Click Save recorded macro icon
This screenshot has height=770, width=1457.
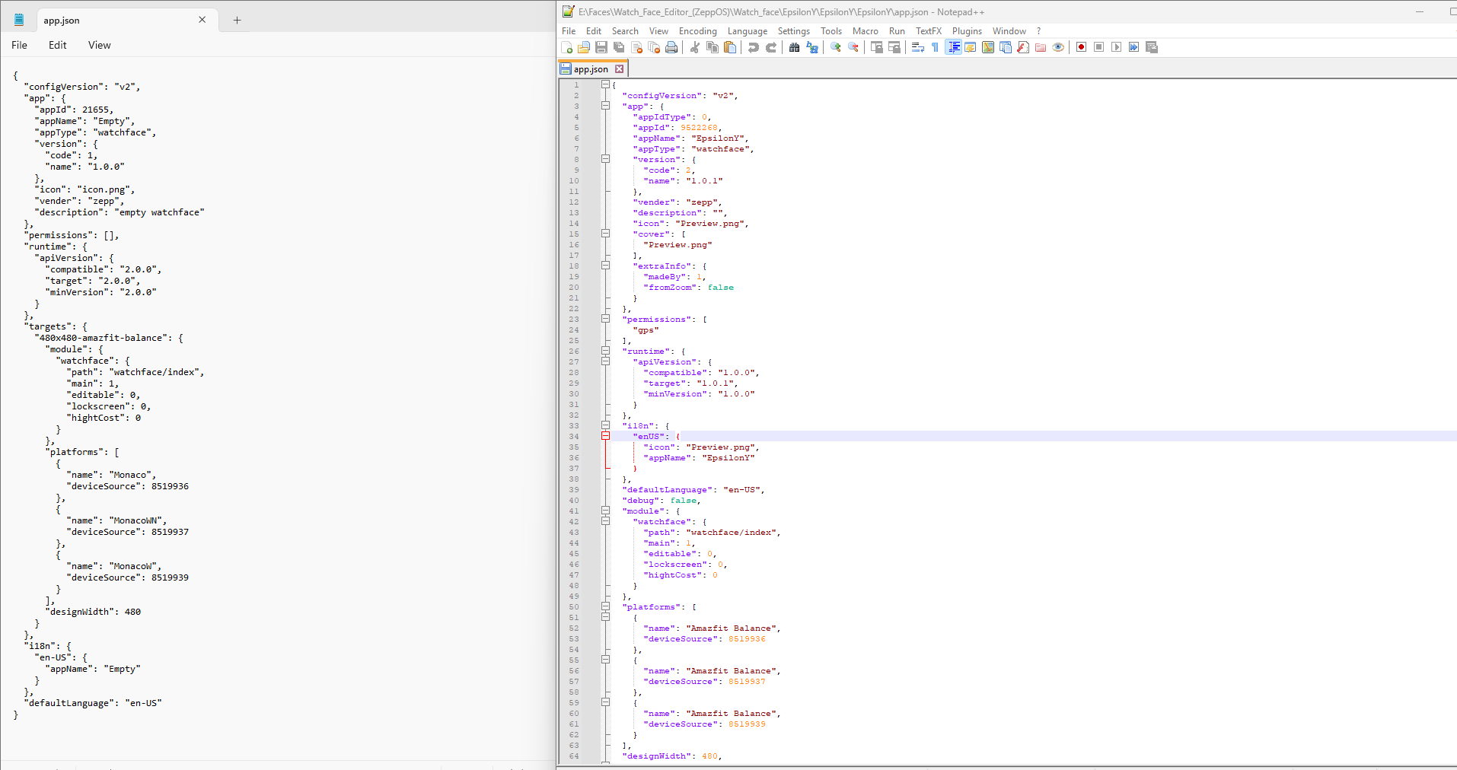tap(1152, 47)
